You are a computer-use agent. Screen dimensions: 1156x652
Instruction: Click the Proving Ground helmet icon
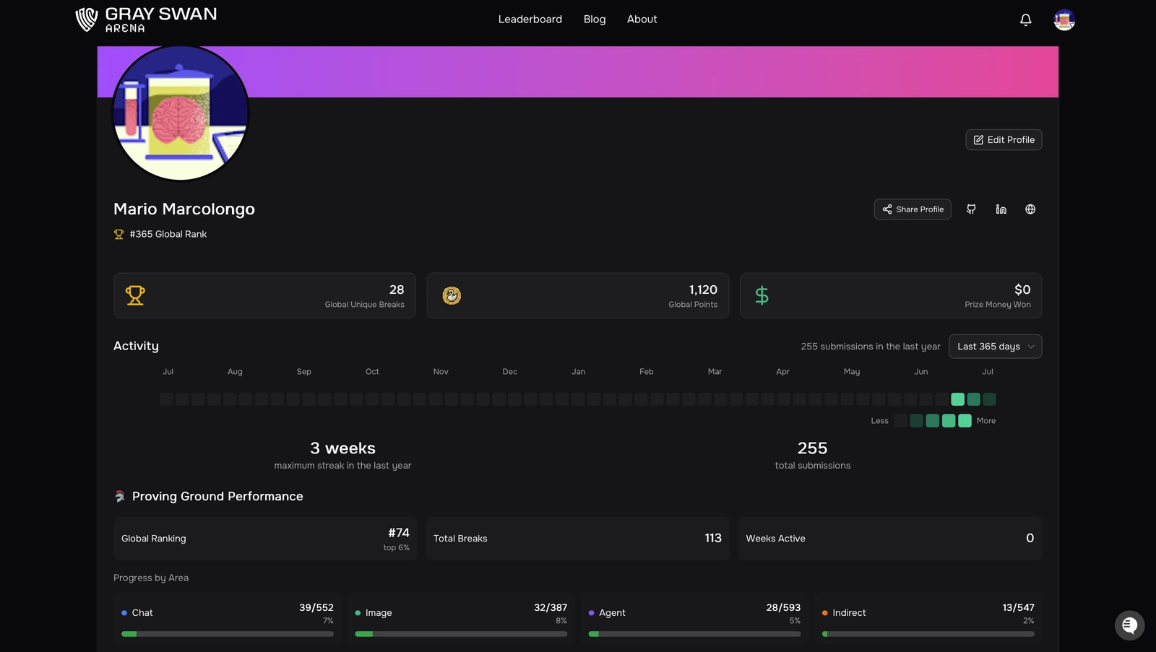pos(120,497)
